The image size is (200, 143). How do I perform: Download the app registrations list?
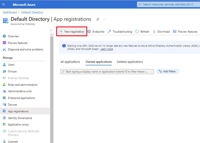[x=161, y=32]
